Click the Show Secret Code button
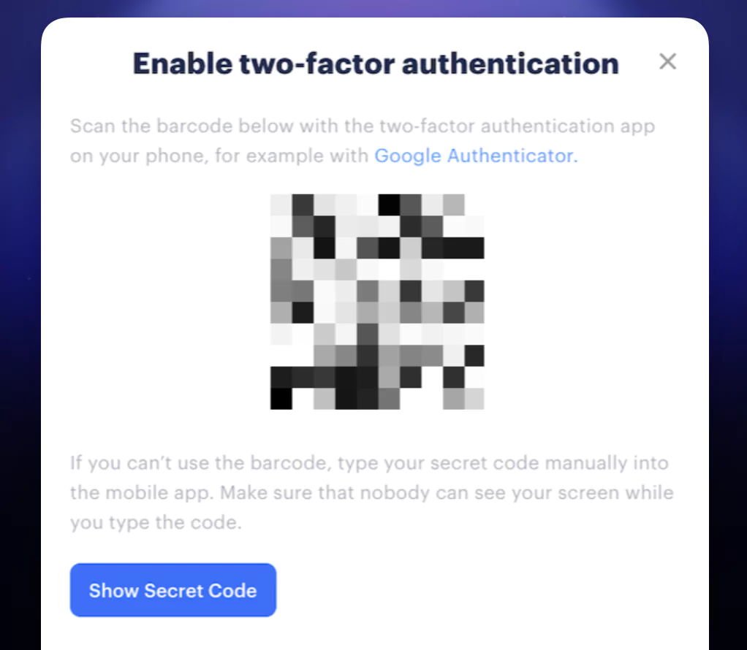The height and width of the screenshot is (650, 747). click(173, 590)
